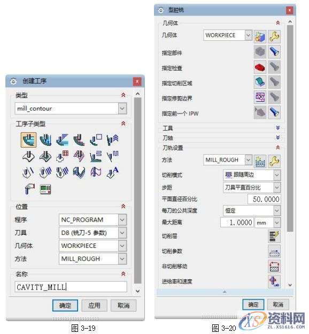Screen dimensions: 309x334
Task: Select the REST_MILLING operation subtype icon
Action: point(79,140)
